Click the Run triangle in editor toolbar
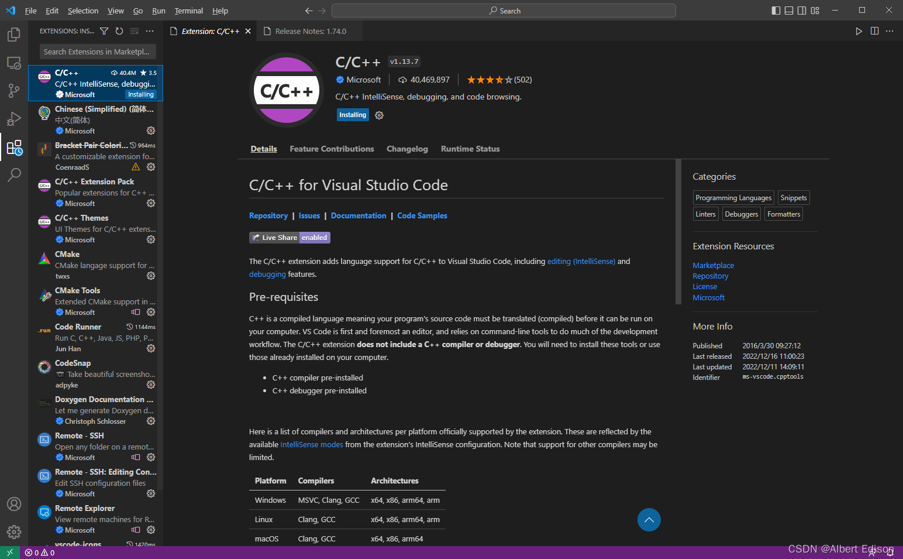 pos(859,31)
